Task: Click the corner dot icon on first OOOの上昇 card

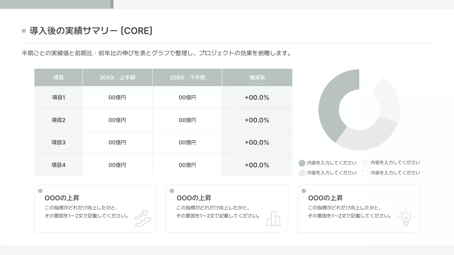Action: coord(40,190)
